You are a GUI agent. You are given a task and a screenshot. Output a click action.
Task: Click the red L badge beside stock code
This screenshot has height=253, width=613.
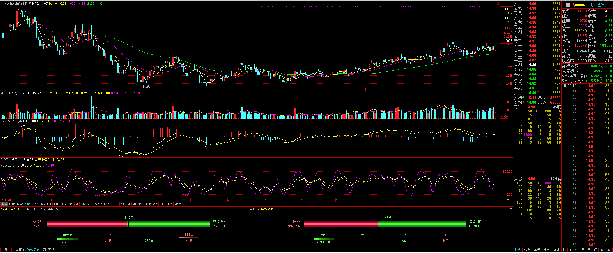click(x=568, y=5)
